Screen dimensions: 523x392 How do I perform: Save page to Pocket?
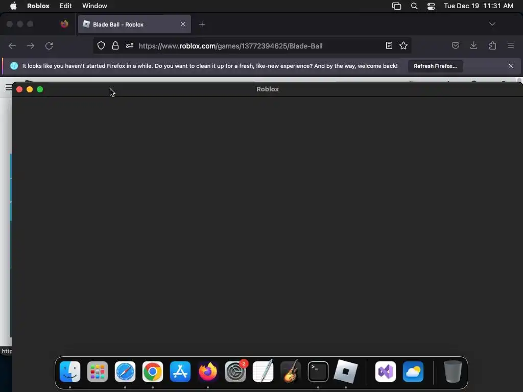click(455, 45)
